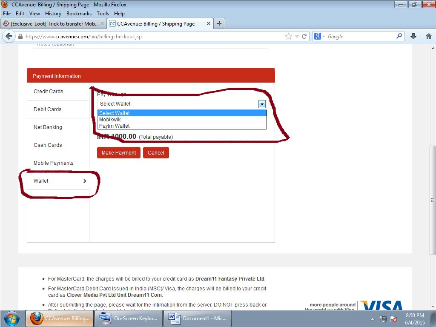Close the Exclusive-Loot tab
This screenshot has width=436, height=327.
(x=102, y=24)
